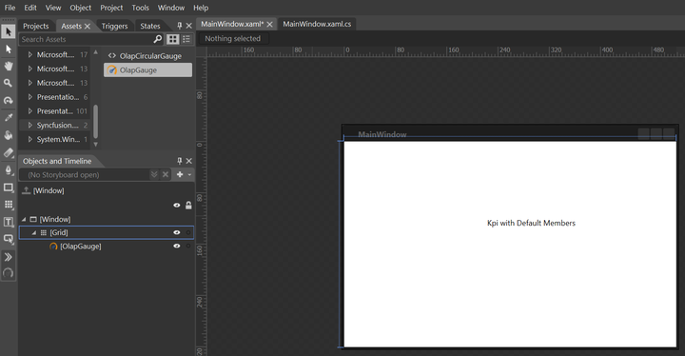685x356 pixels.
Task: Select the TextBlock text tool
Action: [x=9, y=222]
